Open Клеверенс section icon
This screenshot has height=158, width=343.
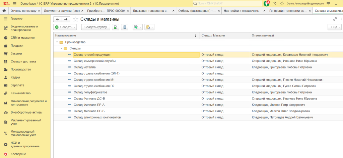[6, 154]
